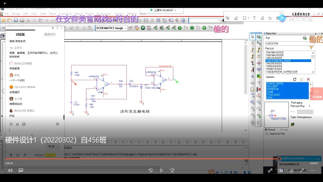Open more player options (three dots)
This screenshot has width=323, height=182.
[313, 170]
